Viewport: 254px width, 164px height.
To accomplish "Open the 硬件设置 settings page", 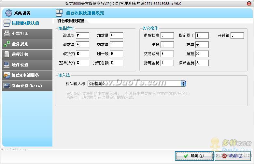I will click(x=27, y=65).
